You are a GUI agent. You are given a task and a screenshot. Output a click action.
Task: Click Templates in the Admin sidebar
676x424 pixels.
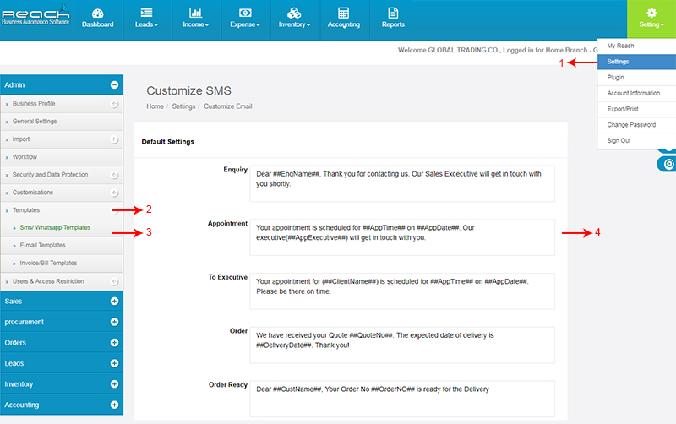click(26, 210)
